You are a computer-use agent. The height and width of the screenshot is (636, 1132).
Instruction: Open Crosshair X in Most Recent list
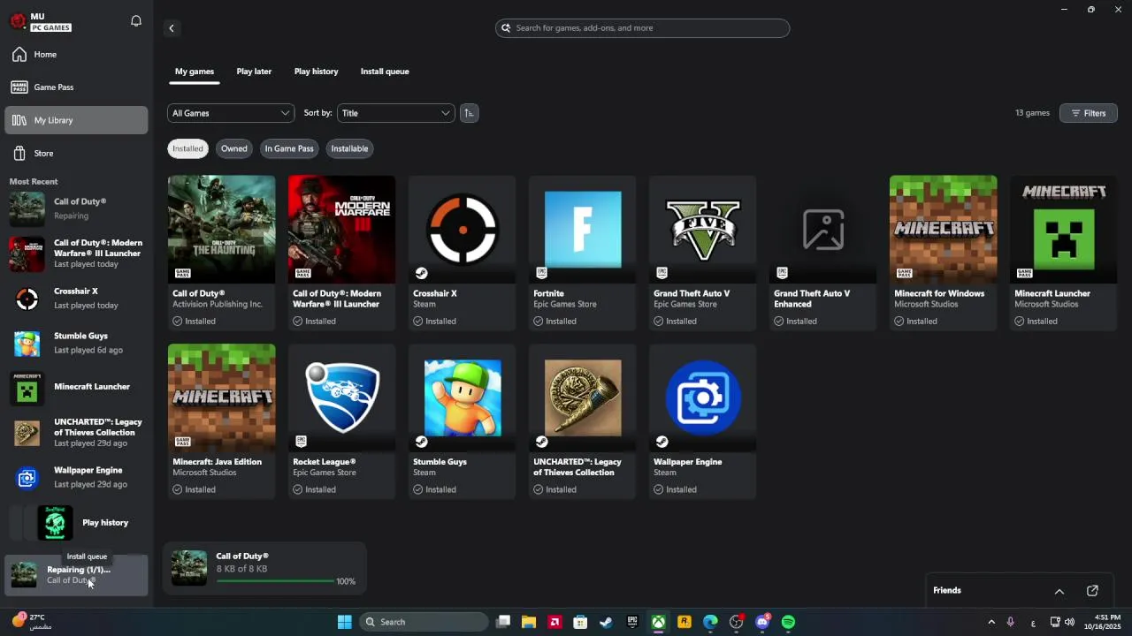tap(76, 299)
